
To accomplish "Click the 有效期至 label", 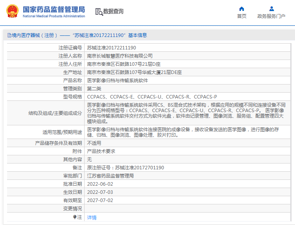I will [72, 200].
